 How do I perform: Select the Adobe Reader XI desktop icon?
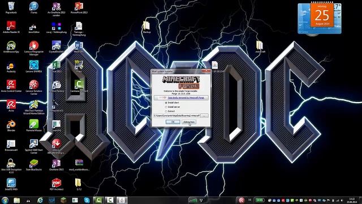(x=11, y=27)
